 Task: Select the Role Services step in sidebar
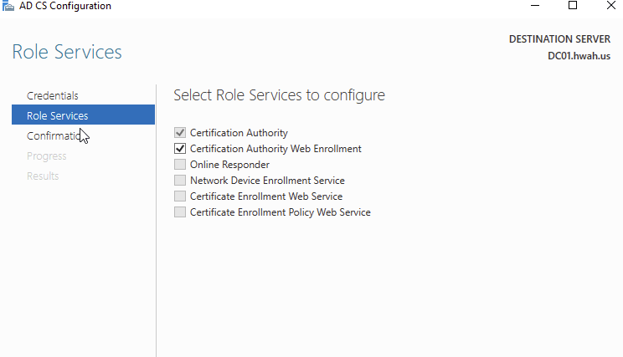(57, 115)
